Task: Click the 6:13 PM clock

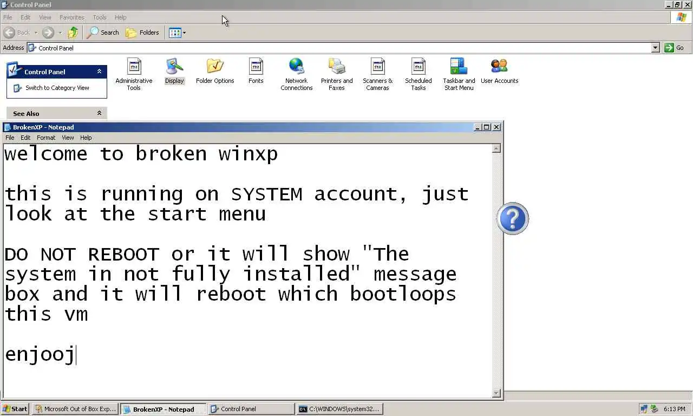Action: pos(674,409)
